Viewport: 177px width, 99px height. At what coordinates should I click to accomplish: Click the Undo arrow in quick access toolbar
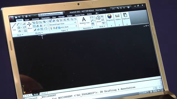click(x=30, y=16)
